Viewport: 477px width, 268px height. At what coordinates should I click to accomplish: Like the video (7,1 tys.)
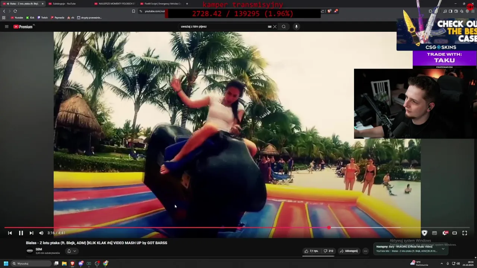click(312, 251)
